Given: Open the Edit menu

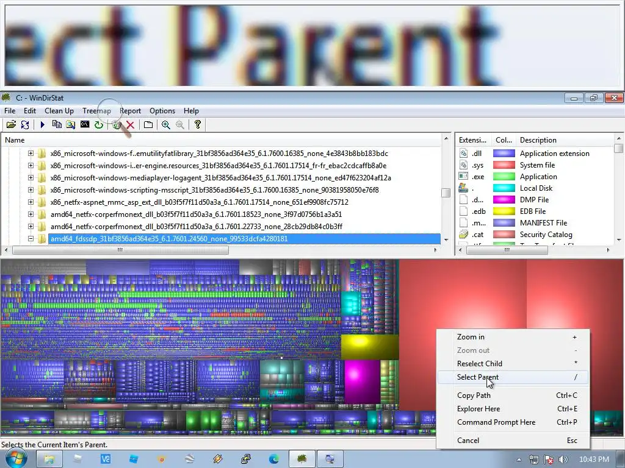Looking at the screenshot, I should click(29, 111).
